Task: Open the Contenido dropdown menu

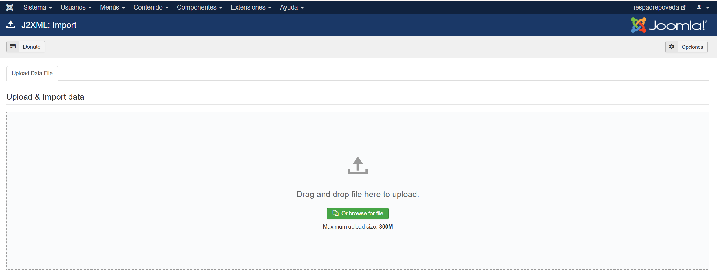Action: (151, 8)
